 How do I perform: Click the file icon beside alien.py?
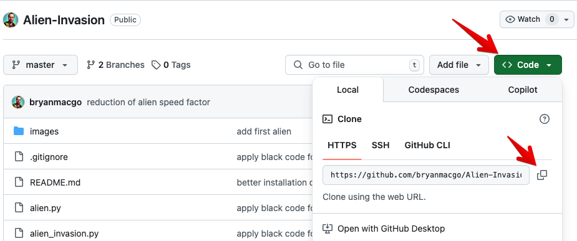pyautogui.click(x=18, y=208)
